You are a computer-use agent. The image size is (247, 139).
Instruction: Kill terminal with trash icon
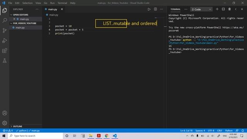tap(230, 9)
